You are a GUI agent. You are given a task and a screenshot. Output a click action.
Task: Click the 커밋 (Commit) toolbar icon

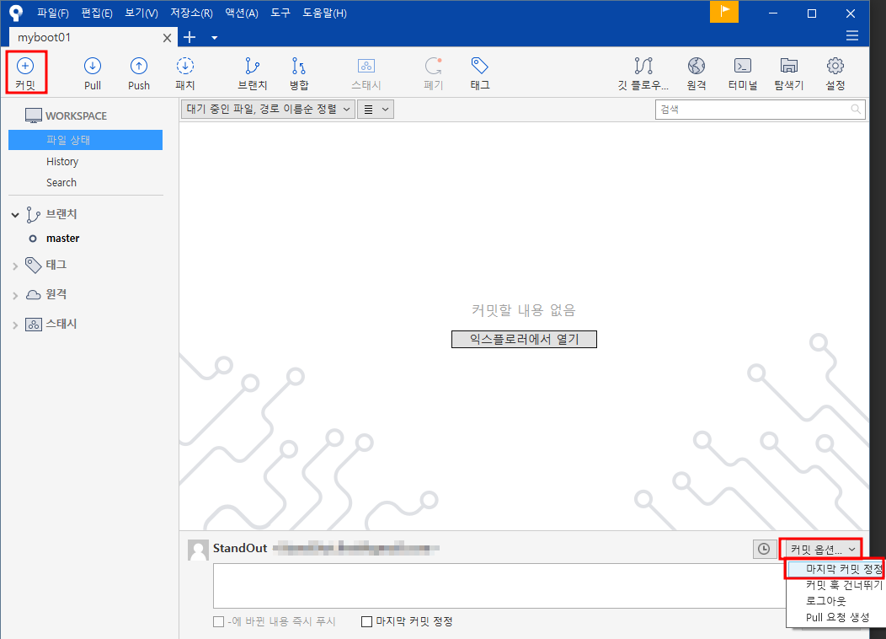(25, 72)
